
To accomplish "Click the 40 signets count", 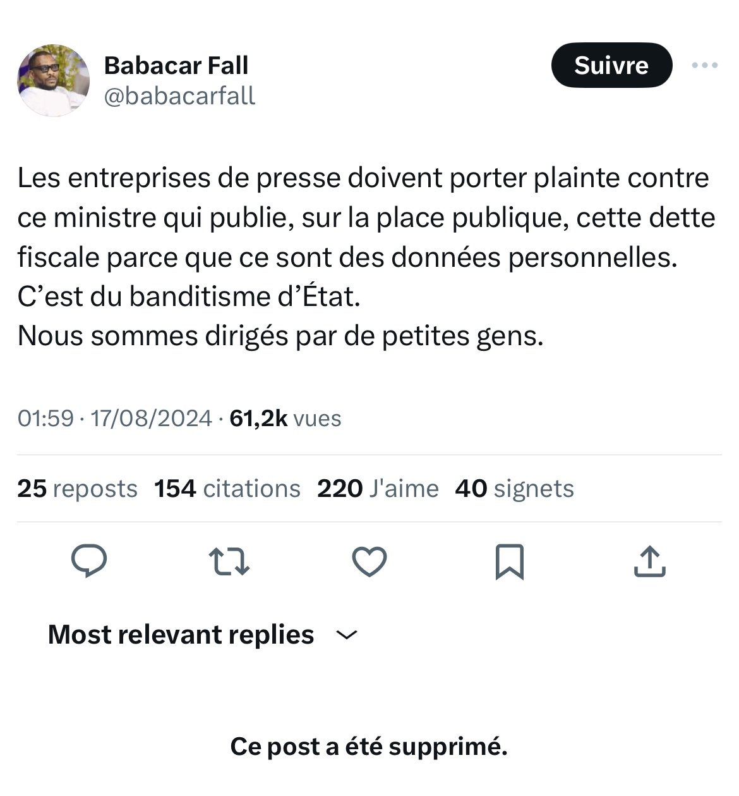I will click(x=514, y=489).
